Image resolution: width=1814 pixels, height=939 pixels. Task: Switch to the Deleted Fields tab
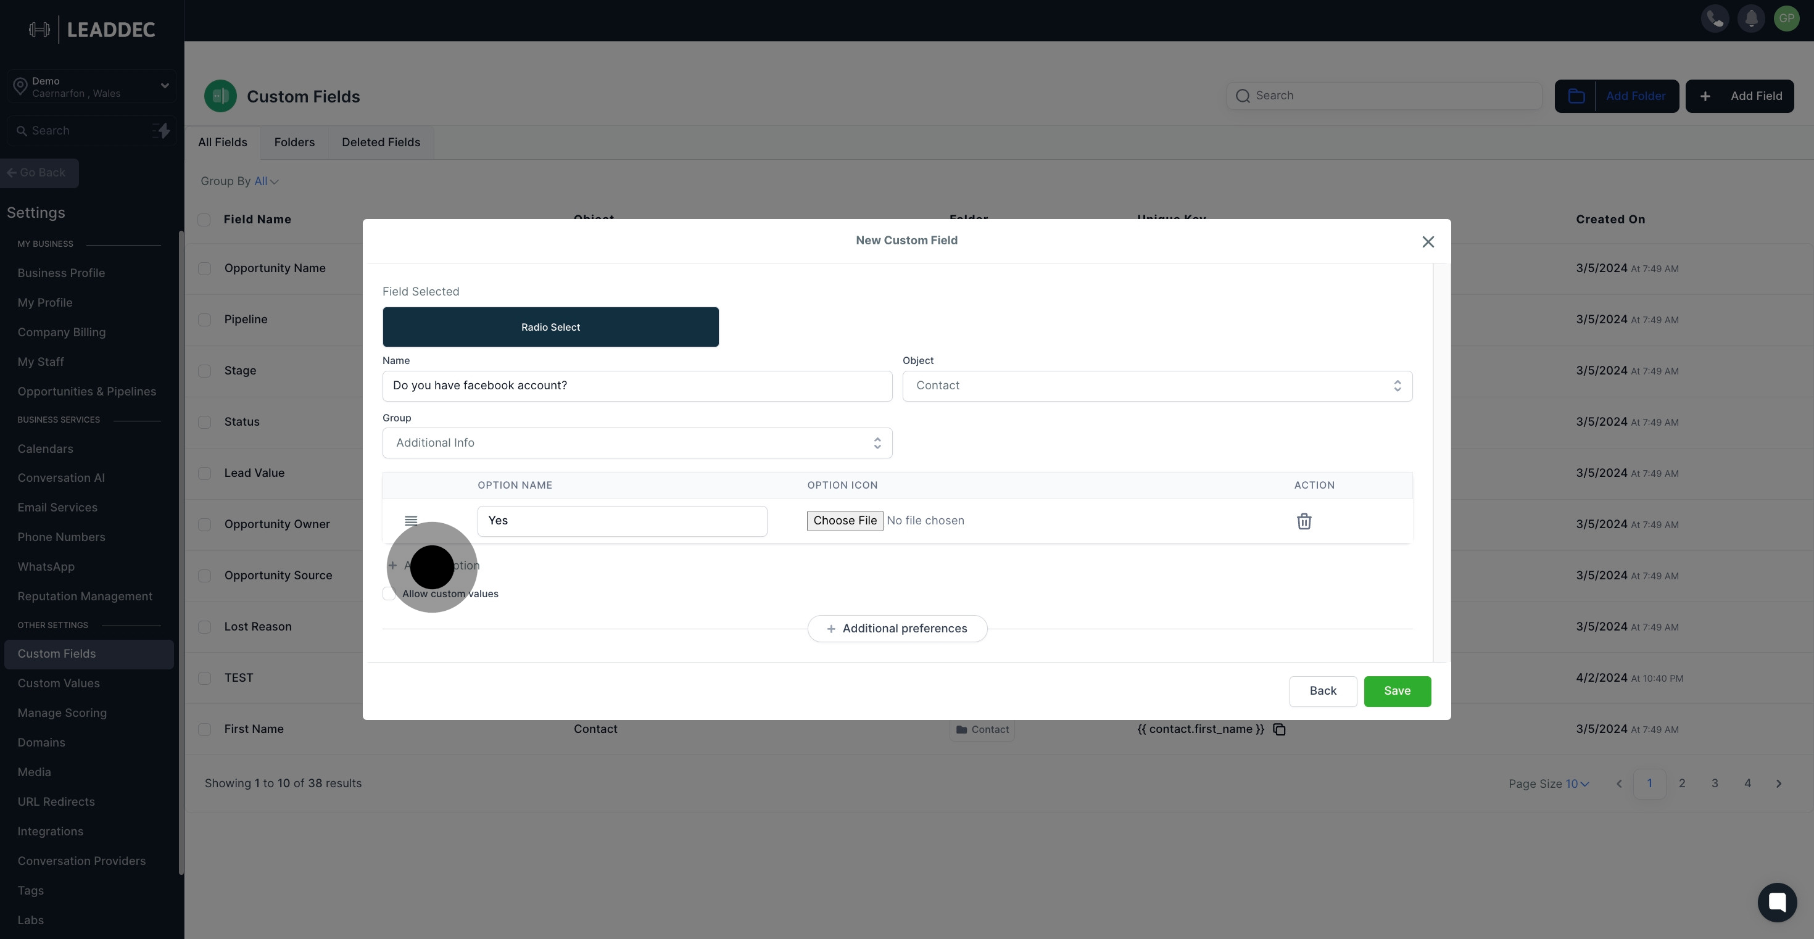tap(381, 142)
